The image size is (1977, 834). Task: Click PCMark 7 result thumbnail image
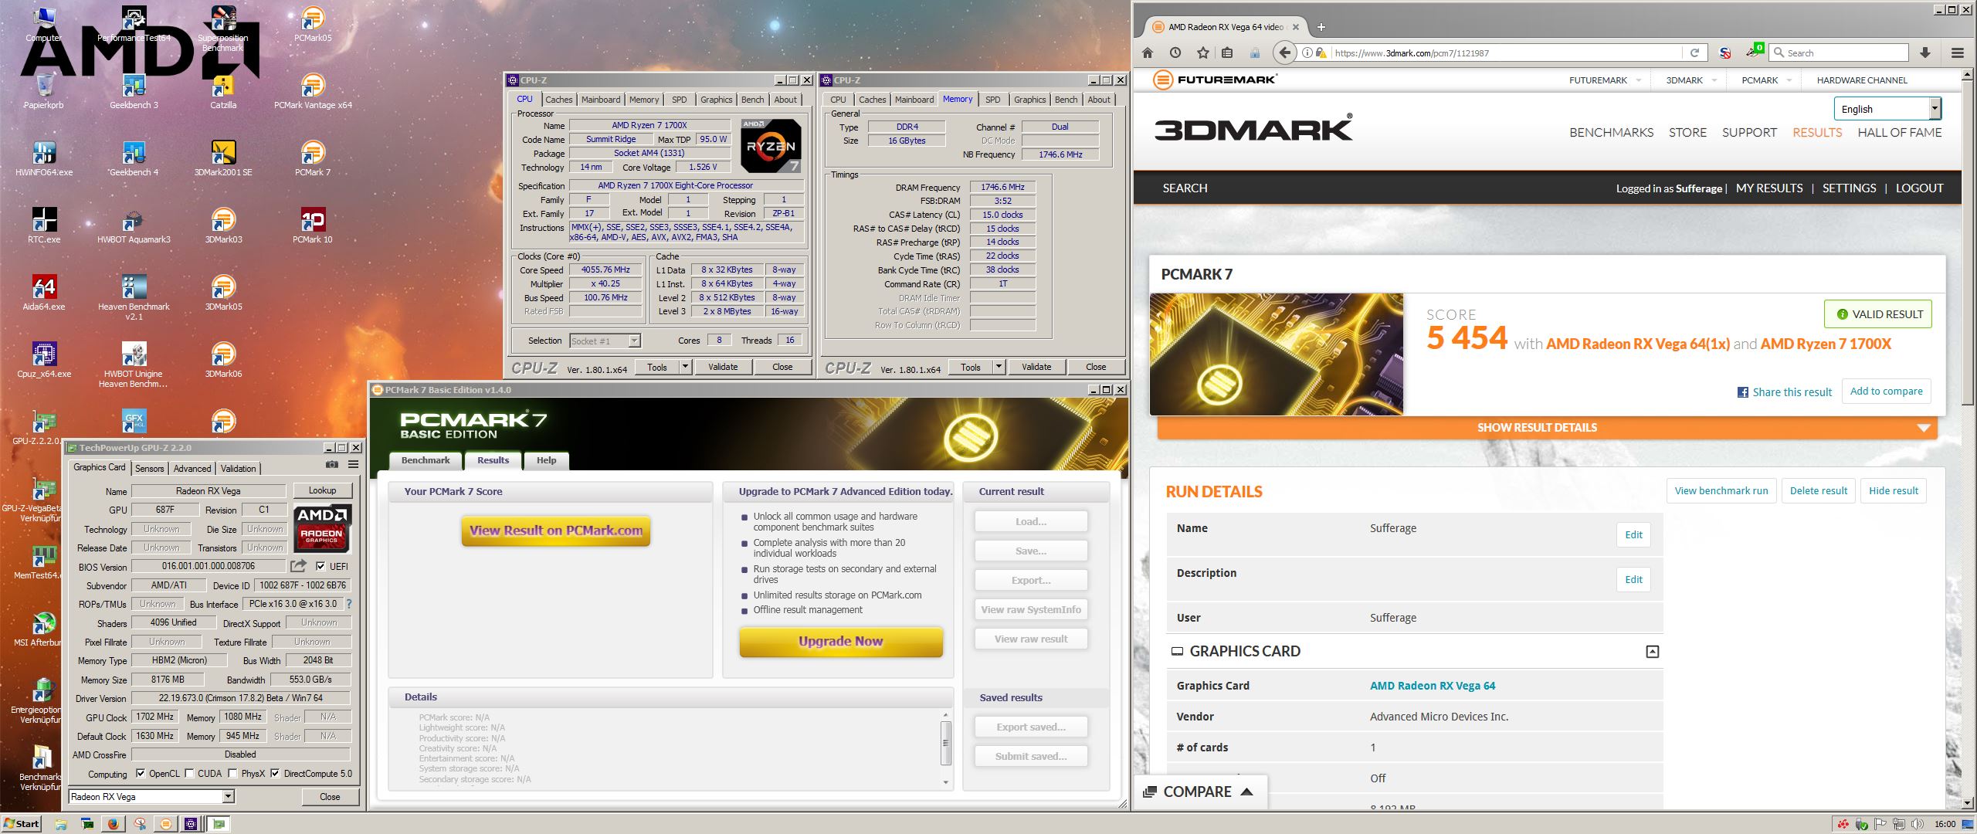click(x=1277, y=354)
